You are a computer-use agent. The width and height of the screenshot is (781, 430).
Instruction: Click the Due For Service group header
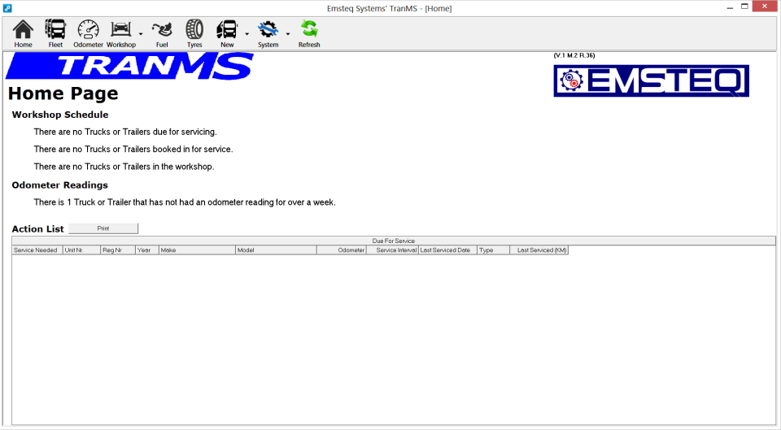pos(394,241)
